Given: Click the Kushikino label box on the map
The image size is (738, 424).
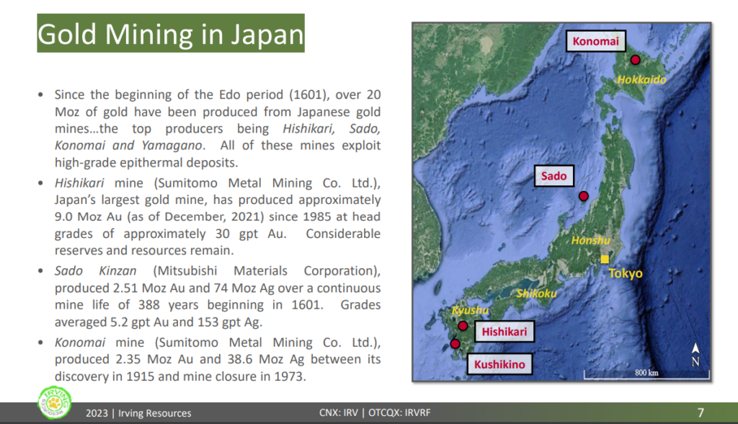Looking at the screenshot, I should click(x=500, y=364).
